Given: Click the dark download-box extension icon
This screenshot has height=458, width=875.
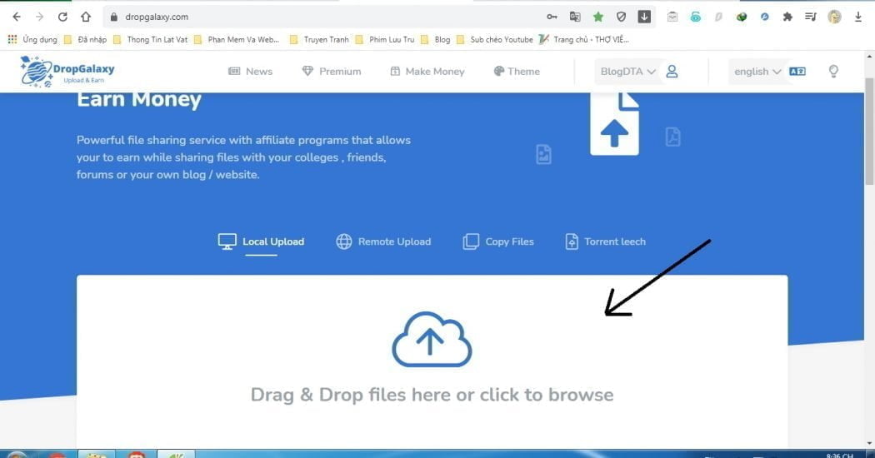Looking at the screenshot, I should (644, 17).
